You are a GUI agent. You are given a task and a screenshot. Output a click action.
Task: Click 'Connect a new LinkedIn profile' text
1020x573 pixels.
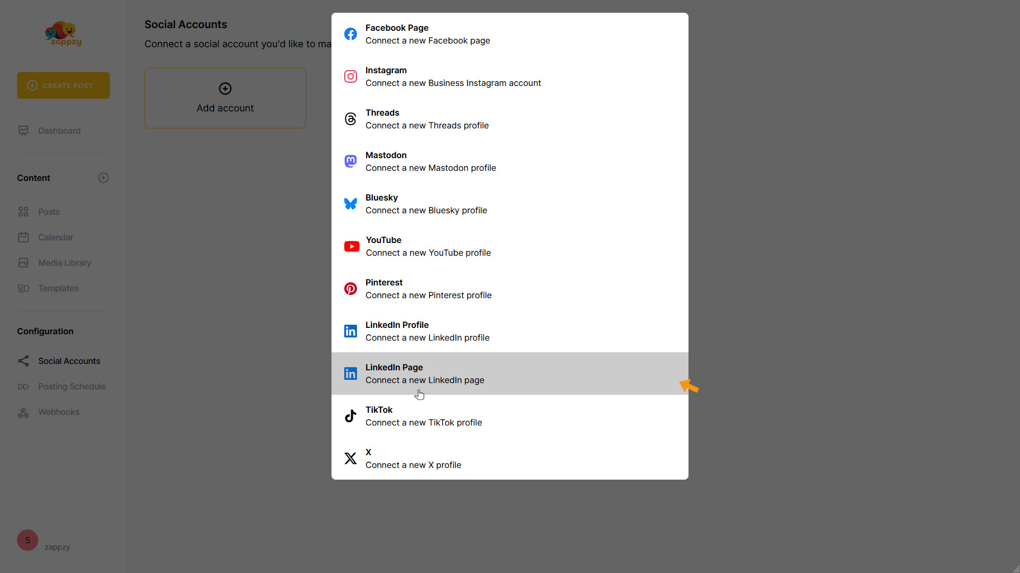pyautogui.click(x=428, y=337)
